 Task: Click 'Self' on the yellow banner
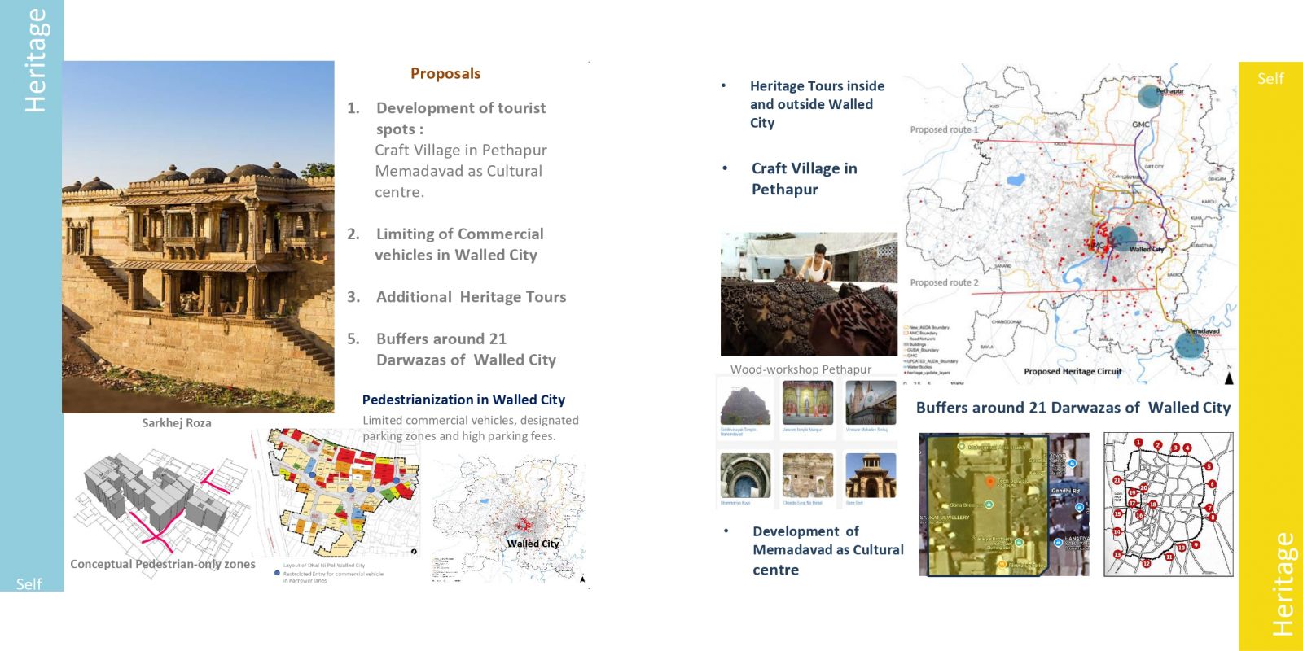pos(1270,78)
